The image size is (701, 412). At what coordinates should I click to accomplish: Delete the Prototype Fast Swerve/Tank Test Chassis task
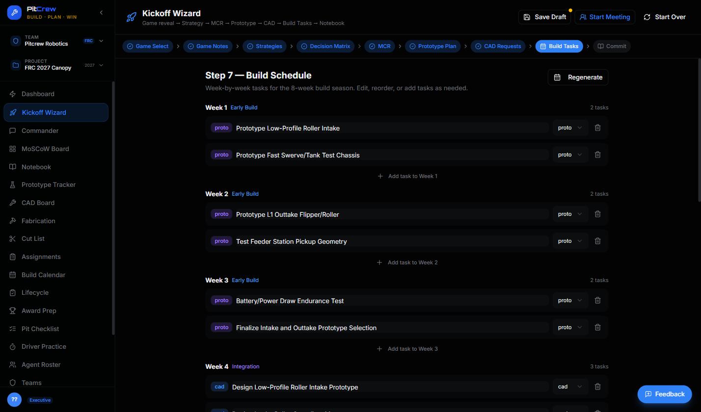click(597, 154)
